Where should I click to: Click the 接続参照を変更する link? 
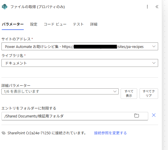pyautogui.click(x=110, y=133)
